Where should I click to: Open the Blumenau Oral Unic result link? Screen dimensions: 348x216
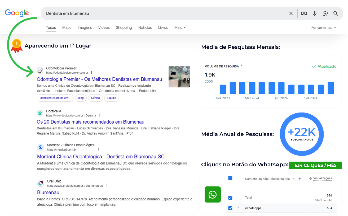pyautogui.click(x=48, y=192)
